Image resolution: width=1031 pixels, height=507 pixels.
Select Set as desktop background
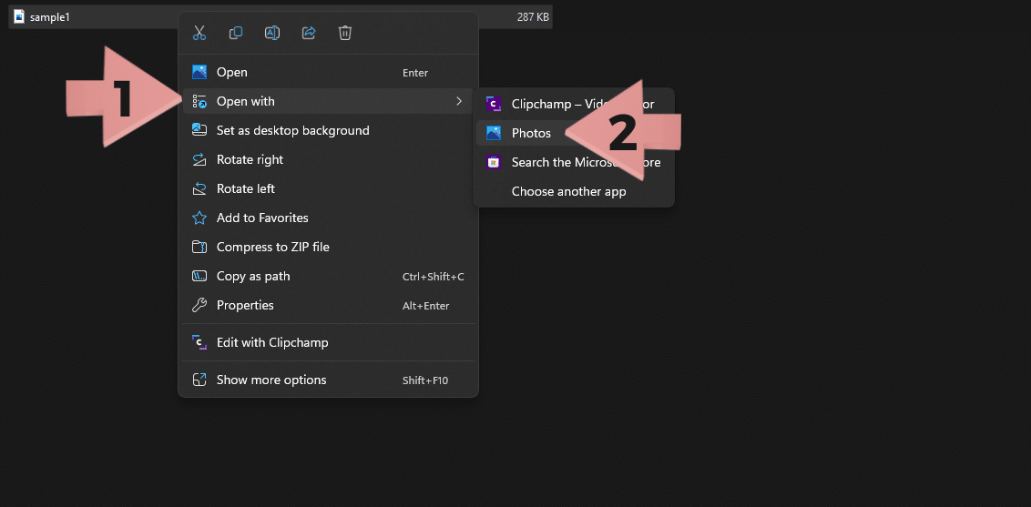(x=328, y=130)
